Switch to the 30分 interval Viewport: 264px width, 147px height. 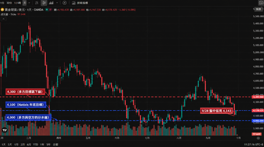tap(9, 3)
